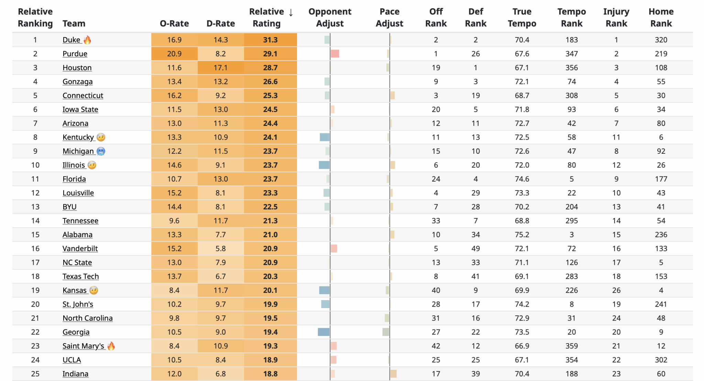
Task: Click Houston's 17.1 D-Rate shaded cell
Action: click(220, 68)
